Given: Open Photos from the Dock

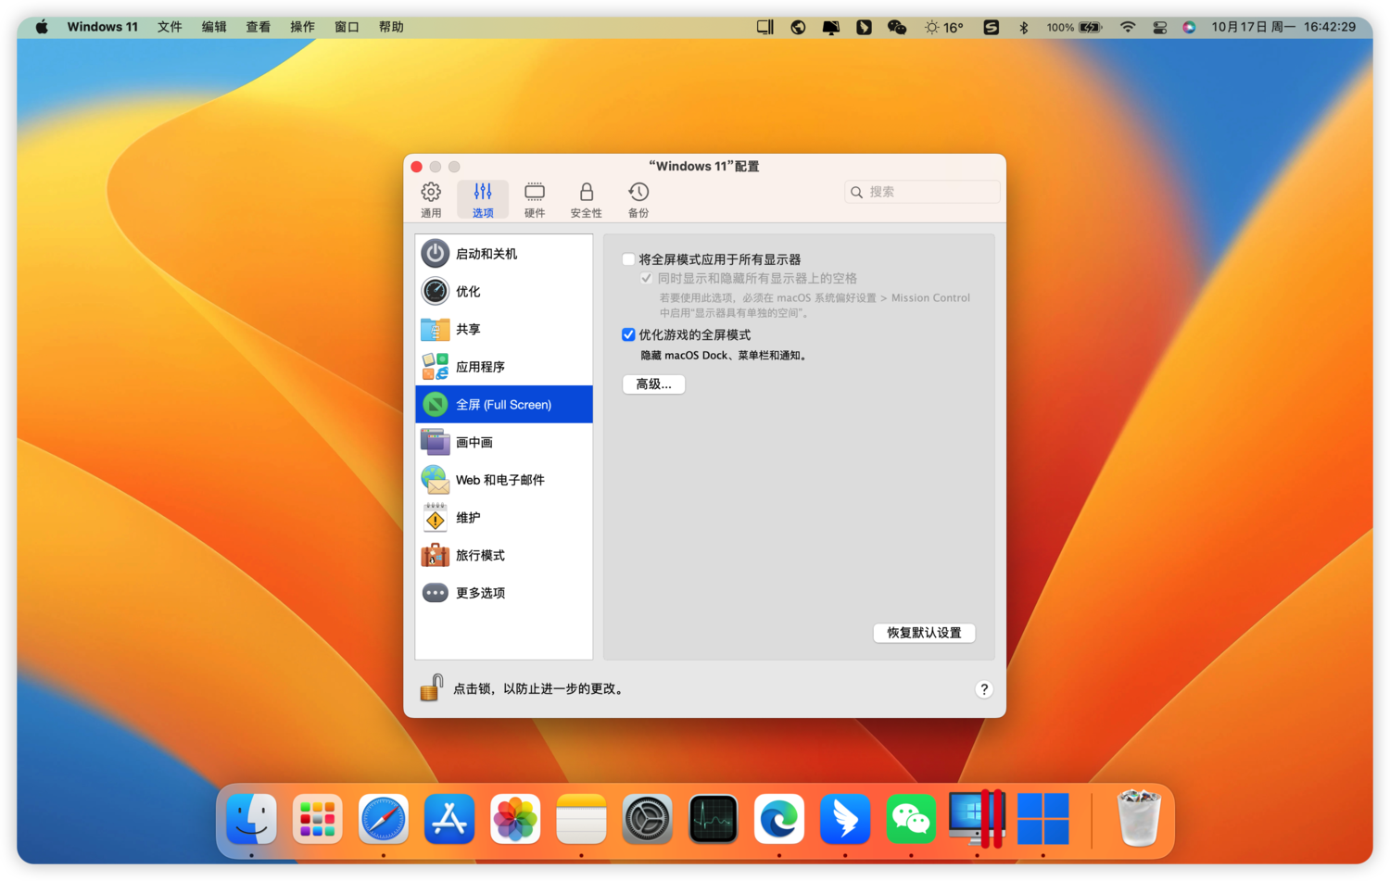Looking at the screenshot, I should click(x=515, y=819).
